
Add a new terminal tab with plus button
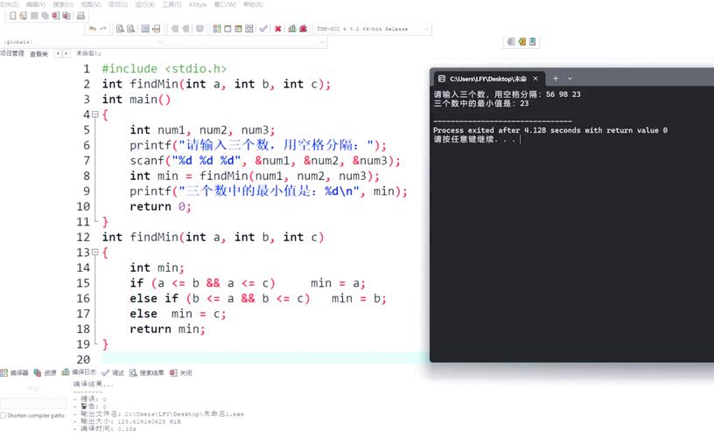click(x=556, y=79)
